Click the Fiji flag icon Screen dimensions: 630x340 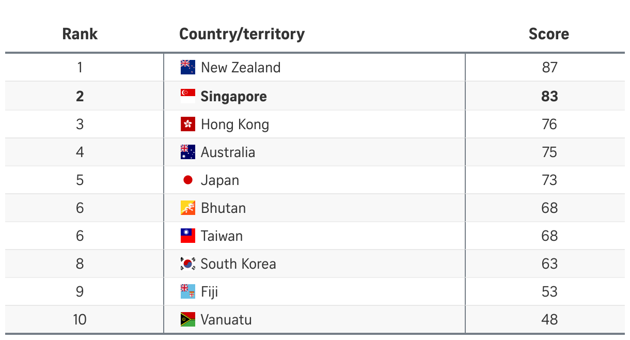pos(187,291)
